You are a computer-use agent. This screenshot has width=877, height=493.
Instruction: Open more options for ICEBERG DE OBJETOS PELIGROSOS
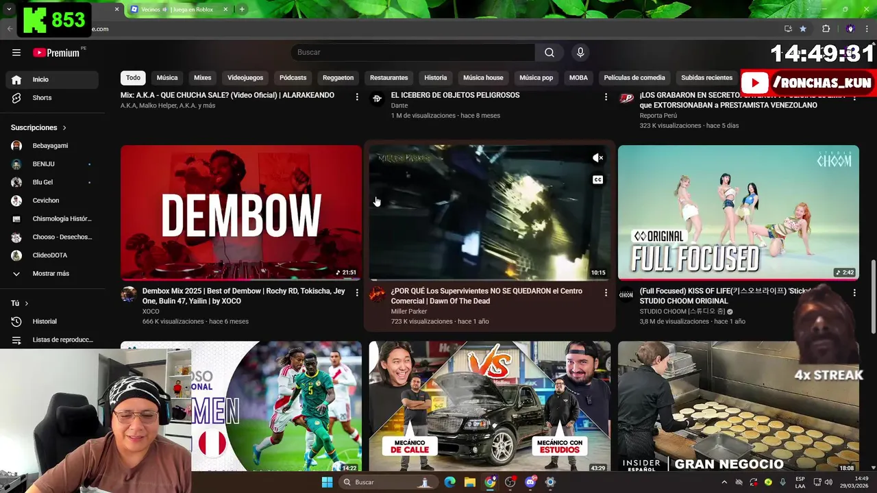click(x=606, y=97)
